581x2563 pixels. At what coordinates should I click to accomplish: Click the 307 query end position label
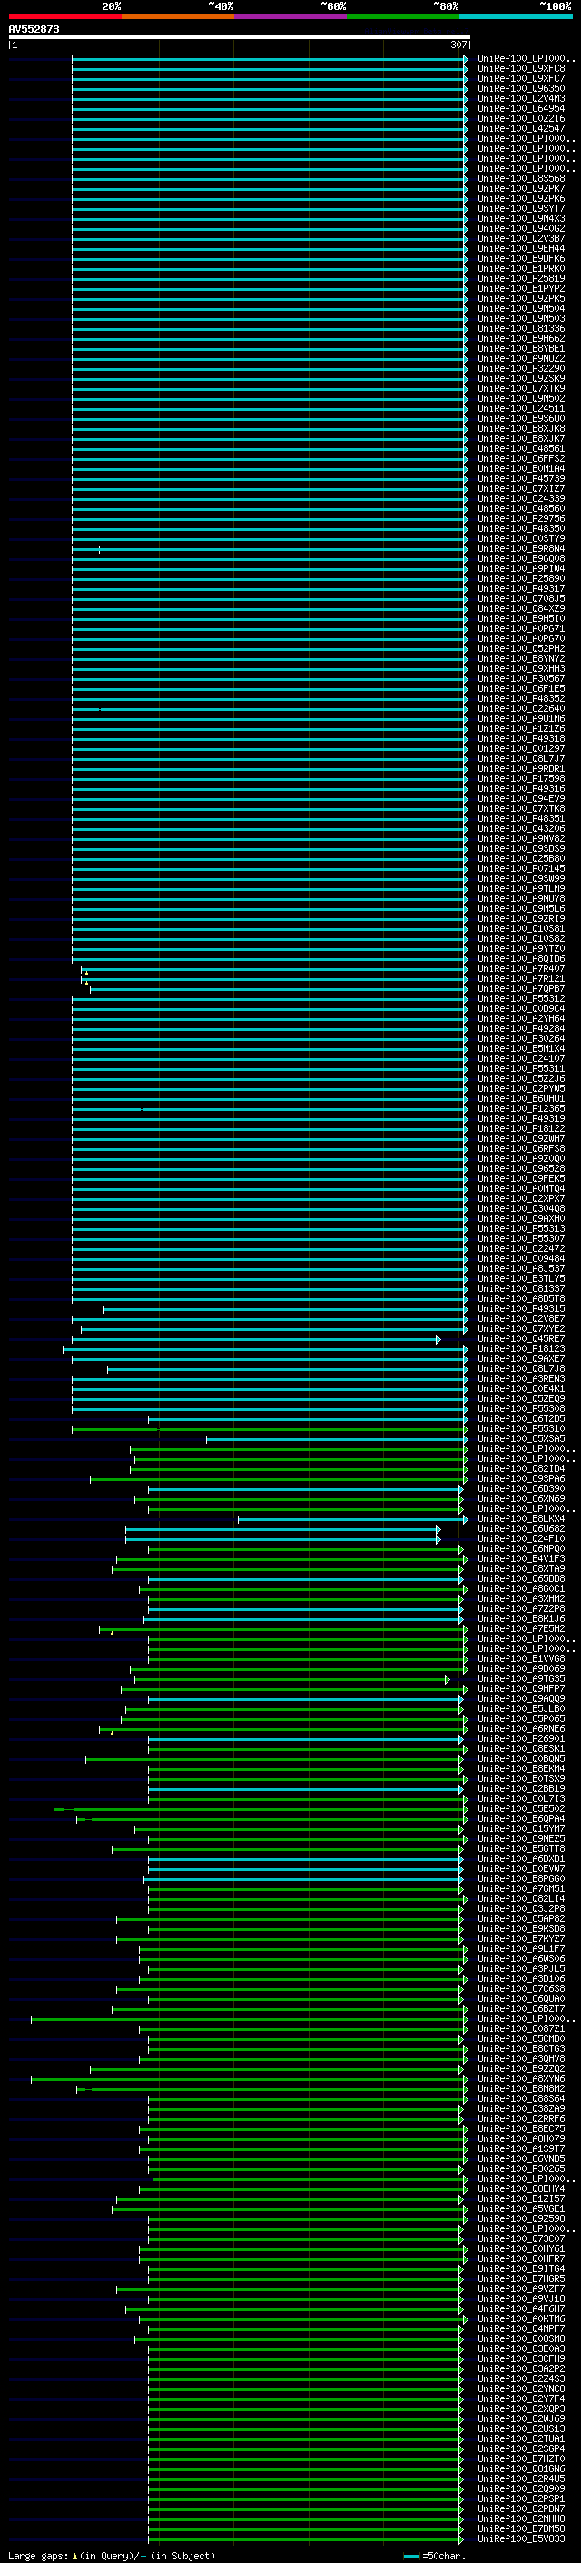click(x=458, y=45)
